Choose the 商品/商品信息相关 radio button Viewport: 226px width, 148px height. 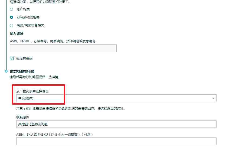(12, 25)
